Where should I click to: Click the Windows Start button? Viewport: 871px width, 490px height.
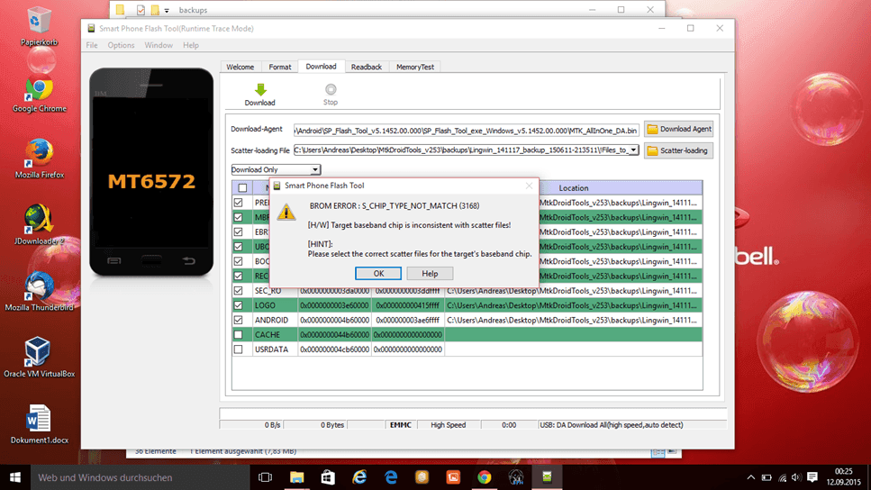pyautogui.click(x=15, y=477)
